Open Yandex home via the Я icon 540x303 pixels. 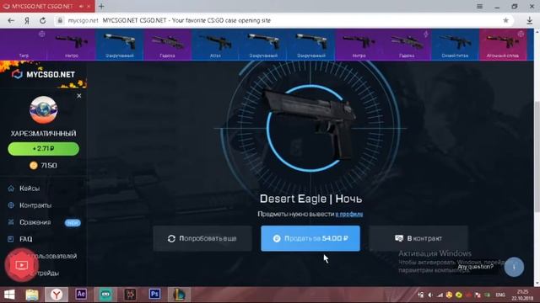27,20
